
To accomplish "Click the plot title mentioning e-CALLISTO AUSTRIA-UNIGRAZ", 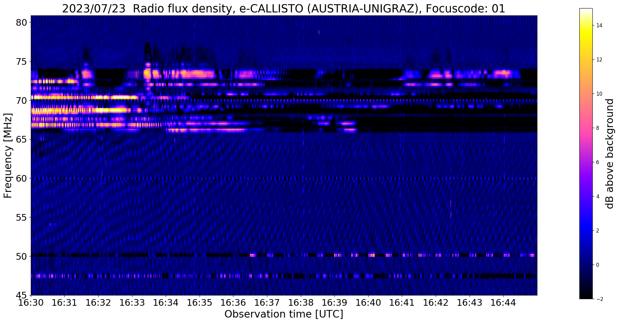I will point(284,8).
